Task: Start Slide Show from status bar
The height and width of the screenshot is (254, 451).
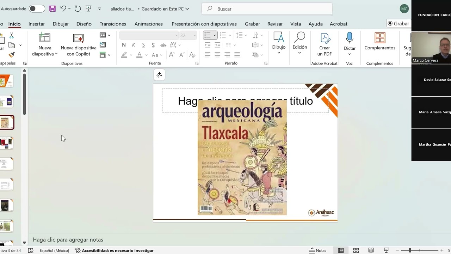Action: click(386, 250)
